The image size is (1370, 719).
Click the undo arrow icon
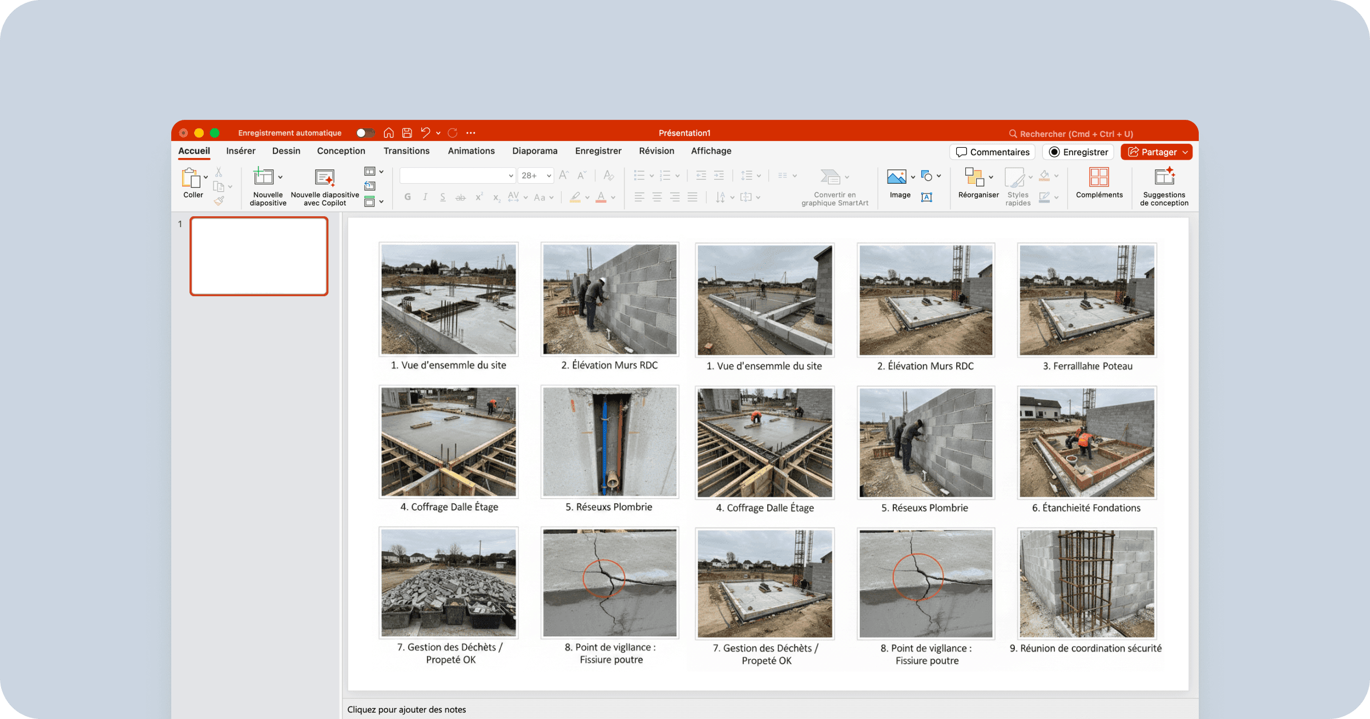tap(425, 133)
